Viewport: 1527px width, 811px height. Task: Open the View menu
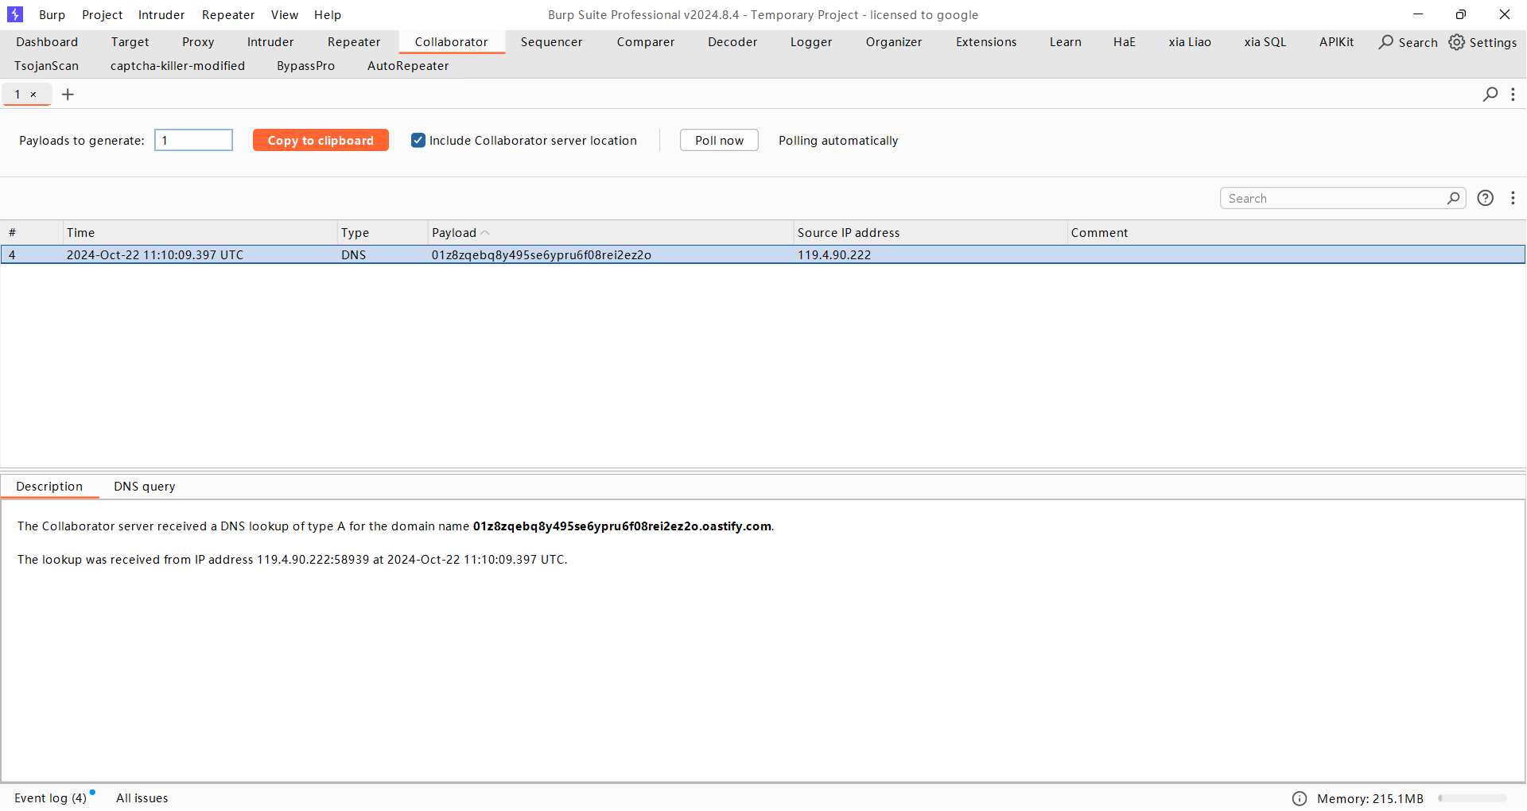[x=285, y=15]
